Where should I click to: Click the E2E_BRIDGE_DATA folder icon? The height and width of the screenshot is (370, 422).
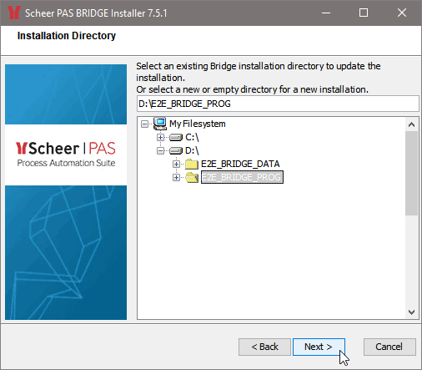(192, 164)
